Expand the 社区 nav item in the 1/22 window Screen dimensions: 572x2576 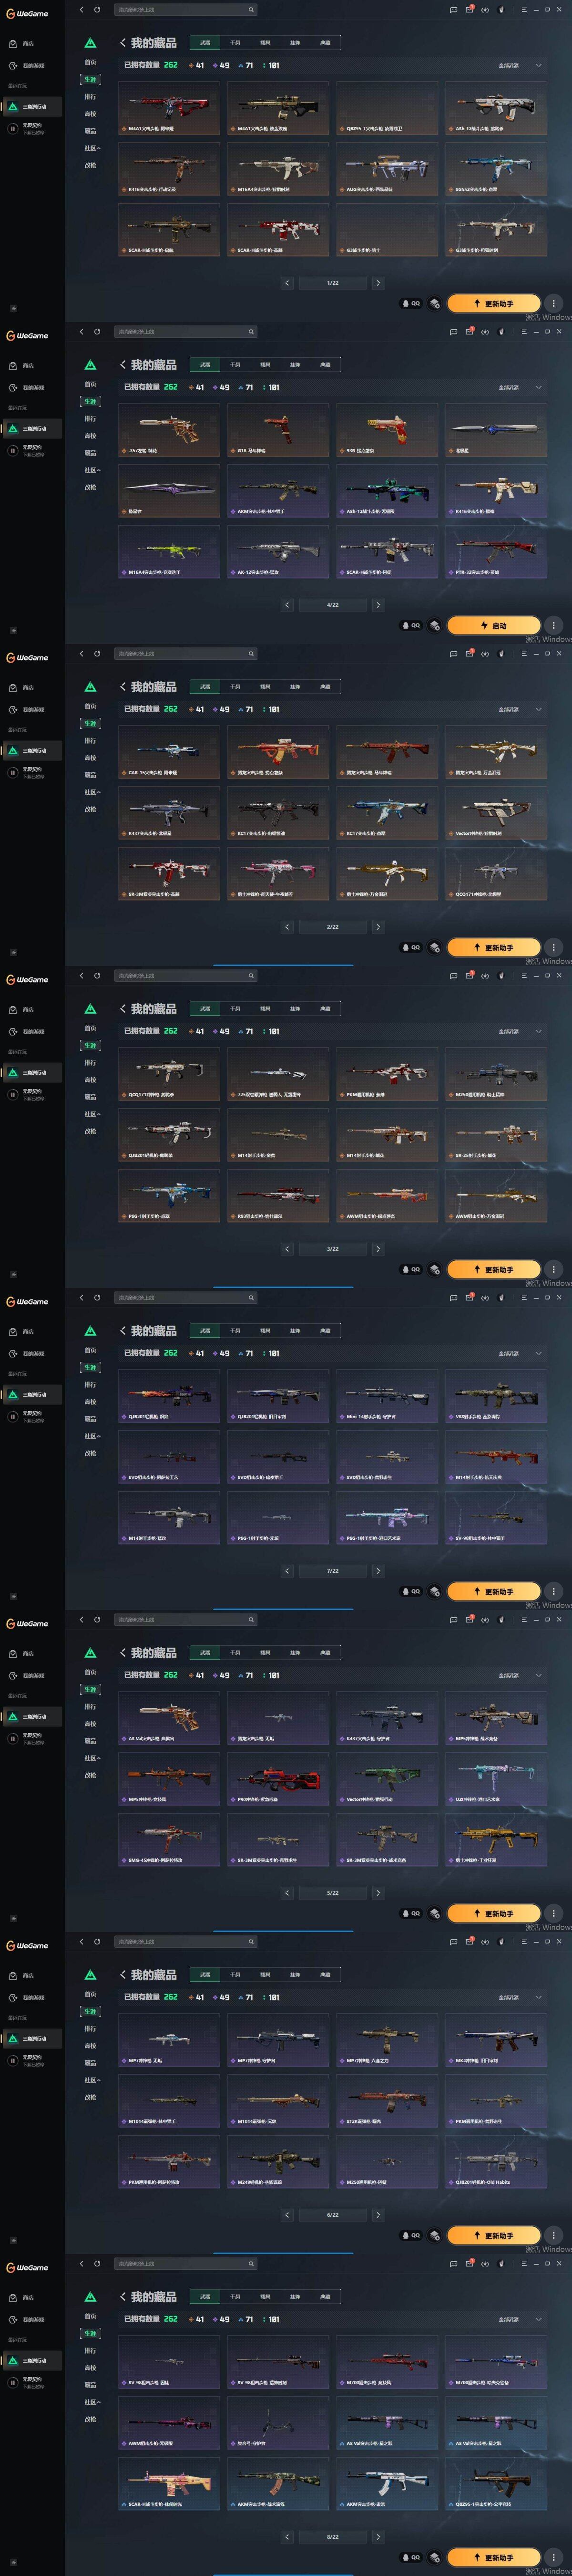tap(92, 148)
